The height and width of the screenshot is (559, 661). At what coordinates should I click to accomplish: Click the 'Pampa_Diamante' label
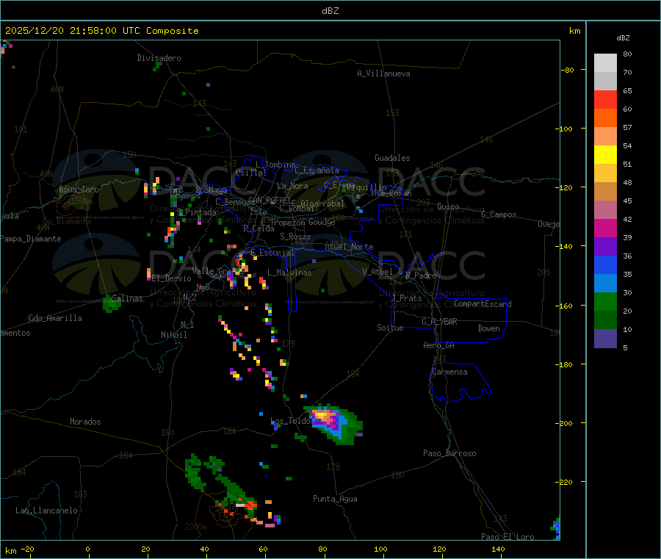[x=31, y=239]
